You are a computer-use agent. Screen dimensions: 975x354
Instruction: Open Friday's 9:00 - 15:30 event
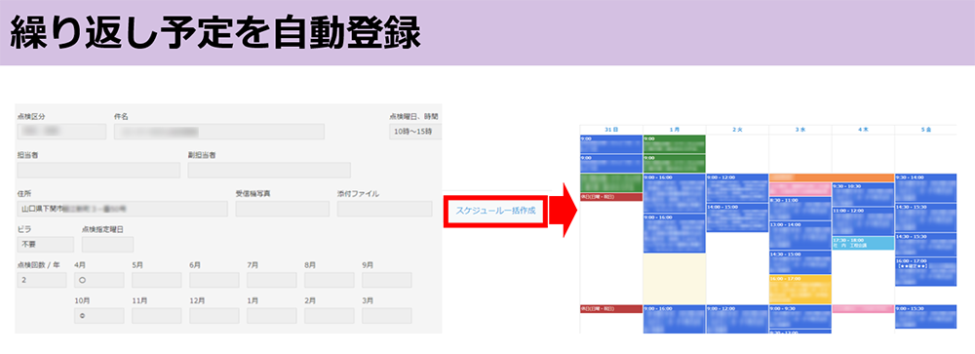926,316
